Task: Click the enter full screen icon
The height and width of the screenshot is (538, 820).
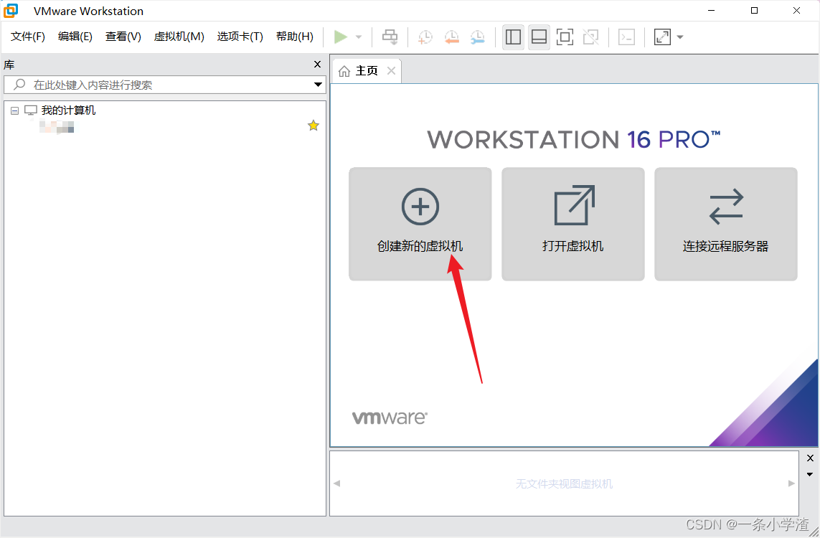Action: point(565,37)
